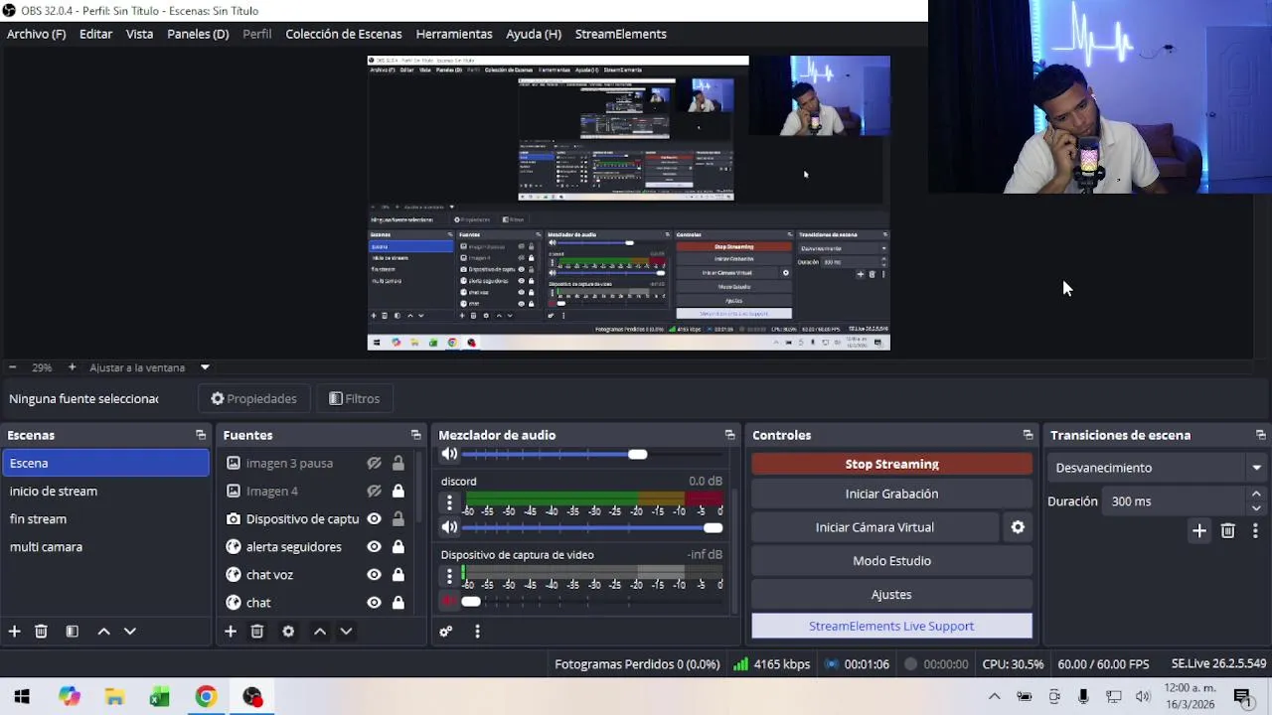Open the Paneles (D) menu
1272x715 pixels.
(x=198, y=34)
